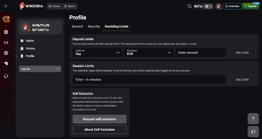Click the Winzoria logo
This screenshot has height=139, width=262.
pyautogui.click(x=31, y=6)
